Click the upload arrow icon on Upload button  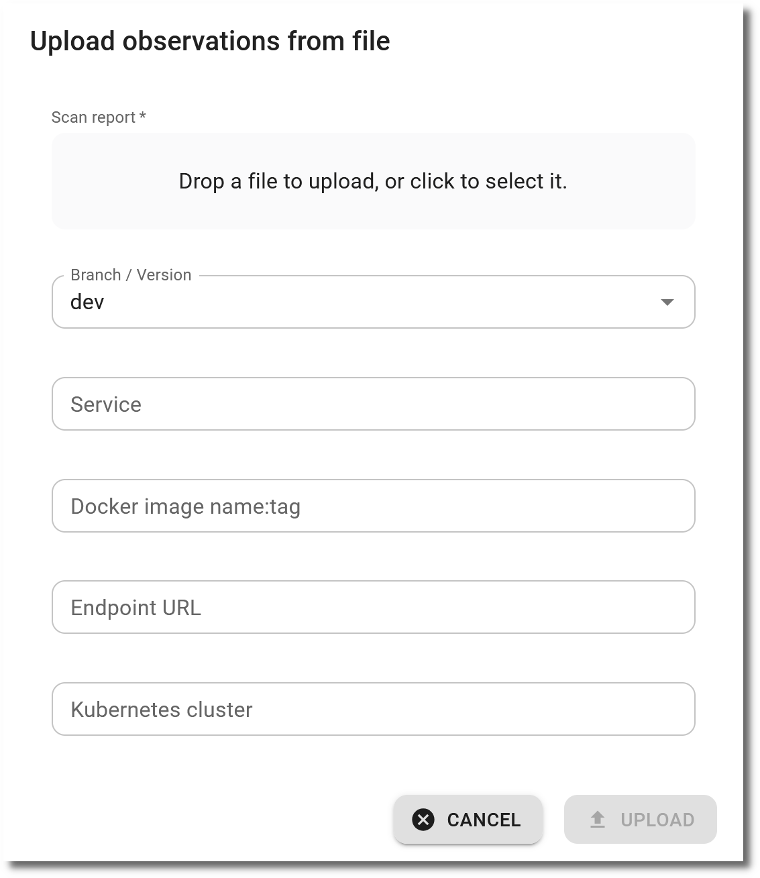[x=598, y=819]
